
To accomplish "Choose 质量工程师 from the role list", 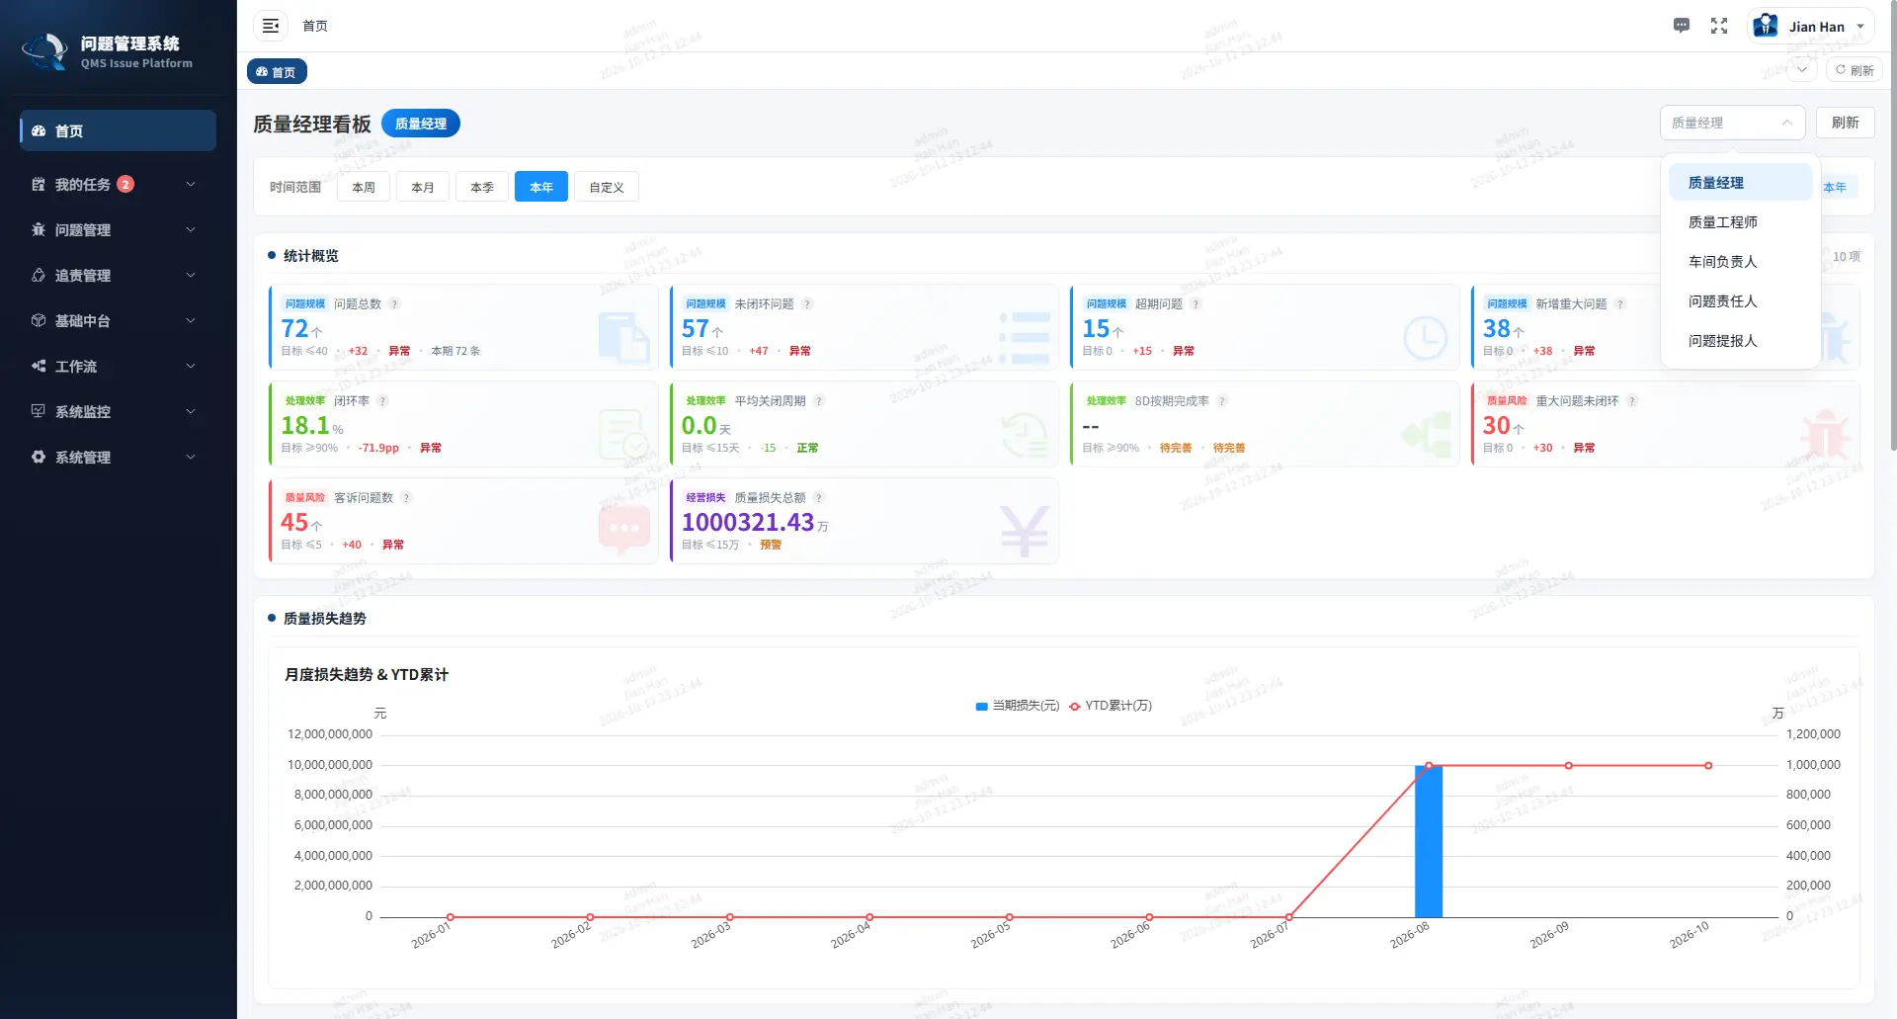I will (1740, 222).
